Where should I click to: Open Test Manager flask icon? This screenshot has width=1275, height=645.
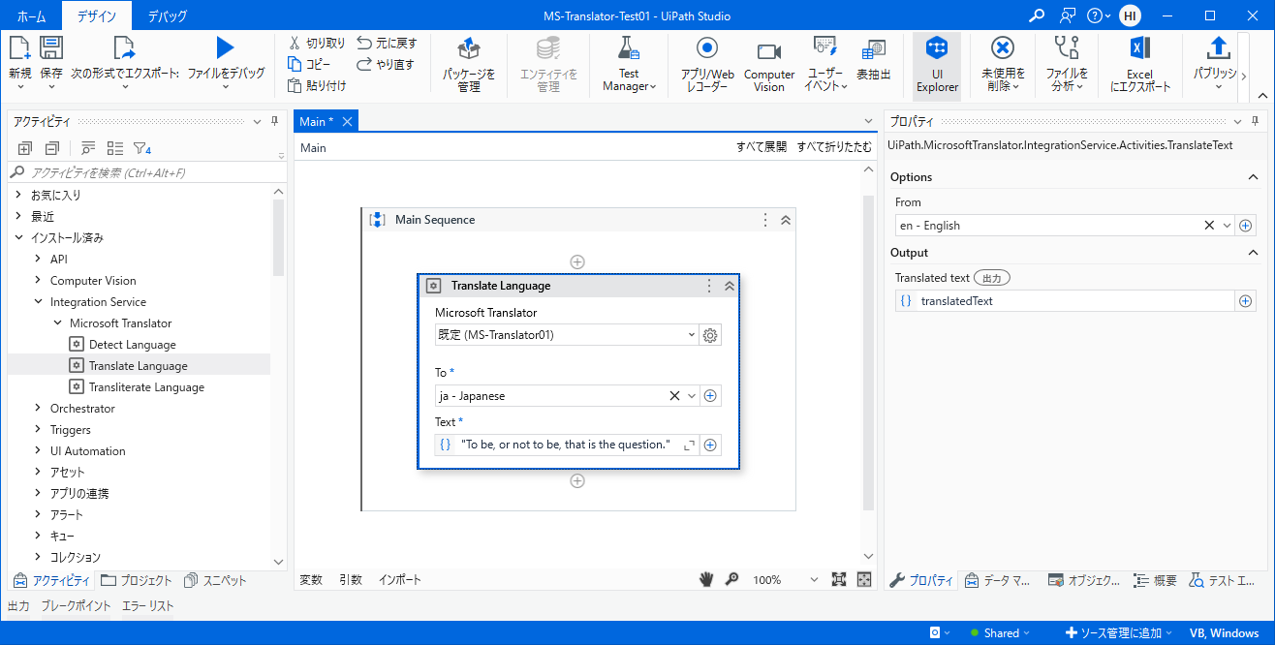629,48
